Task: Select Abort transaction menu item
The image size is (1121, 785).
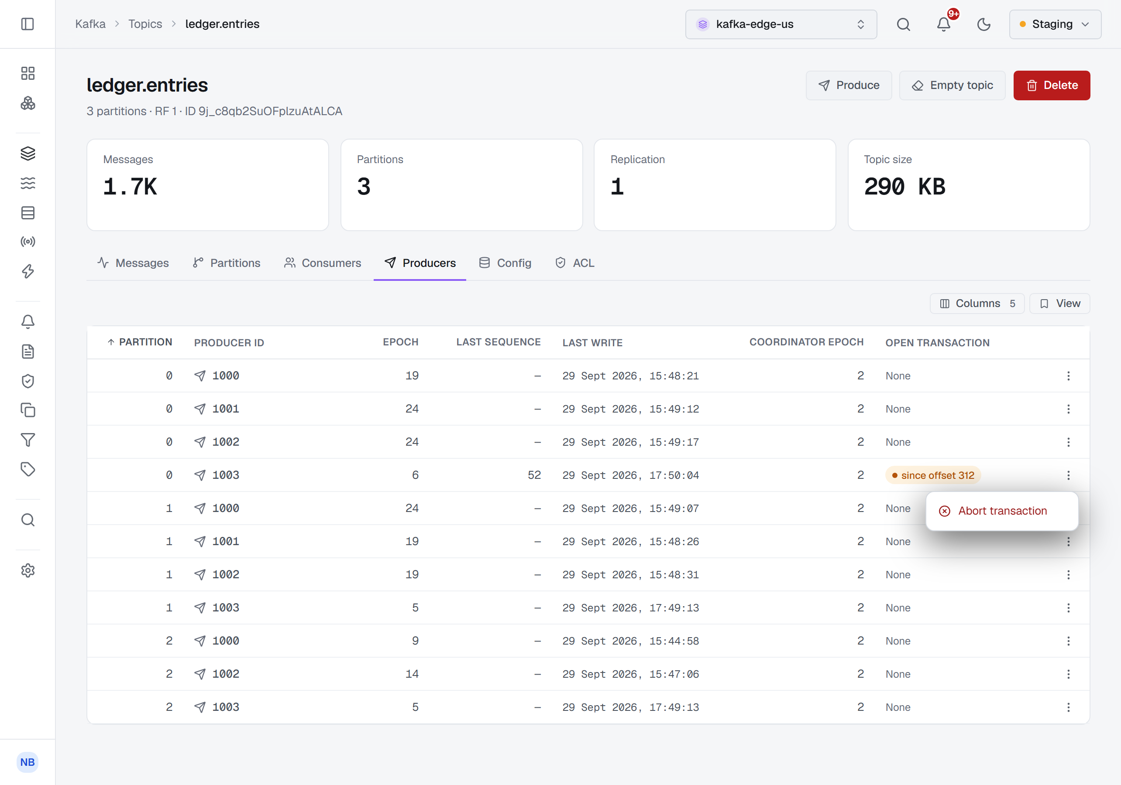Action: tap(1002, 511)
